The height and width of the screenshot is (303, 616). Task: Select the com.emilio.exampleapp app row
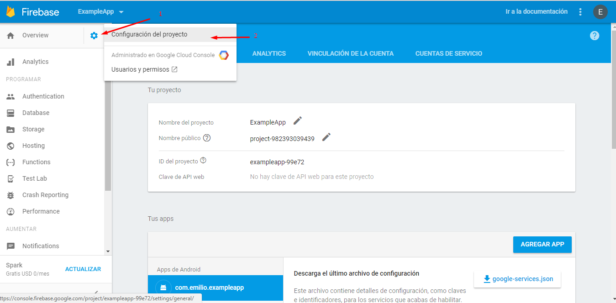216,288
